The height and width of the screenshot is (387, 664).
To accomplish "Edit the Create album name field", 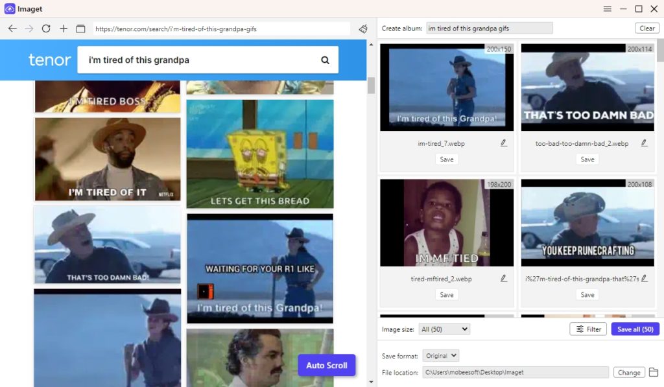I will click(x=489, y=29).
